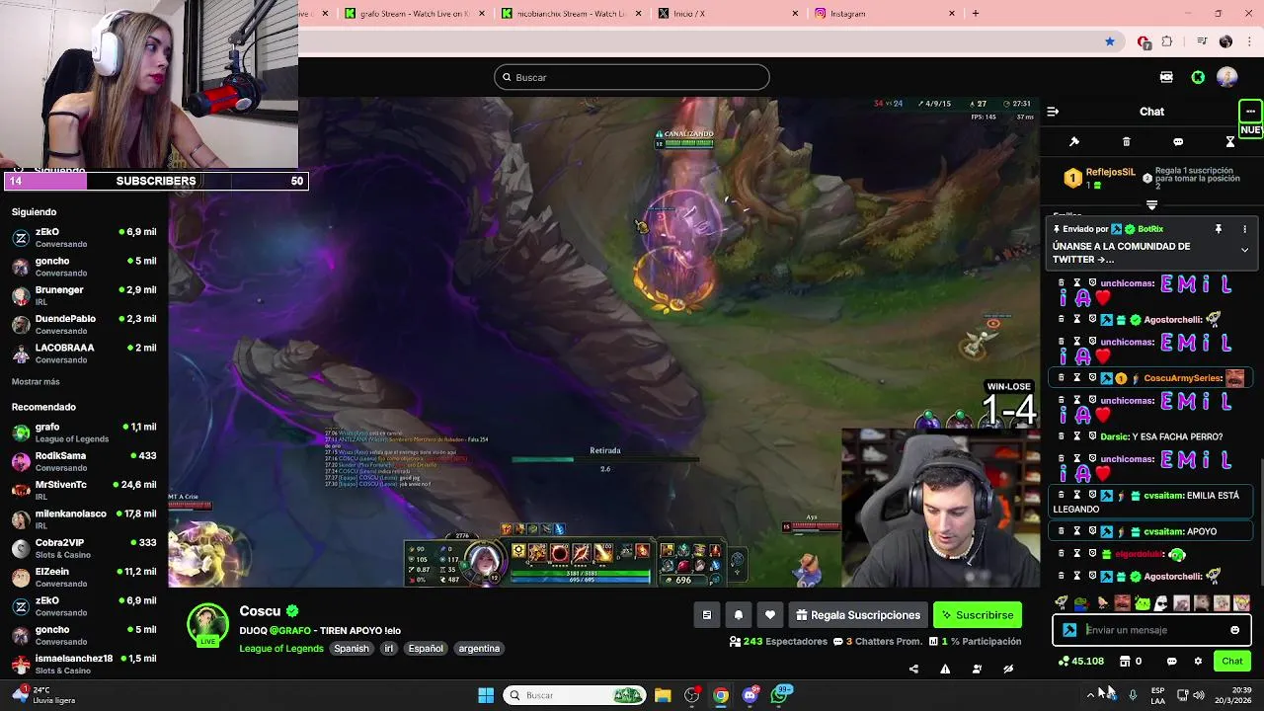Image resolution: width=1264 pixels, height=711 pixels.
Task: Click the user icon next to report
Action: [x=977, y=669]
